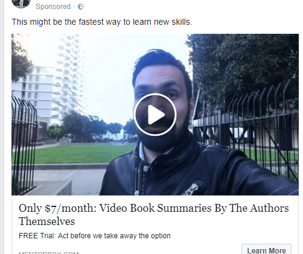303x254 pixels.
Task: Click the curved fence on left side
Action: coord(24,141)
